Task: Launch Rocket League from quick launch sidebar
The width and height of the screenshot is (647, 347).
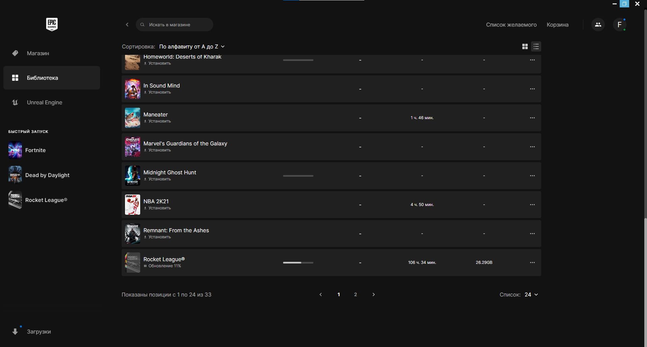Action: point(38,200)
